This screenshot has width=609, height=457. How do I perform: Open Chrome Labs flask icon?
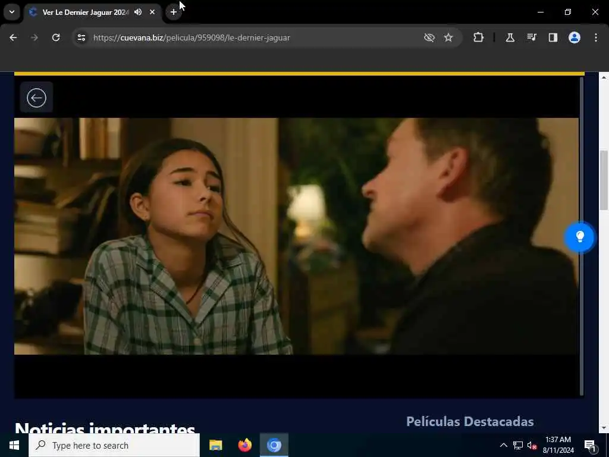coord(510,37)
